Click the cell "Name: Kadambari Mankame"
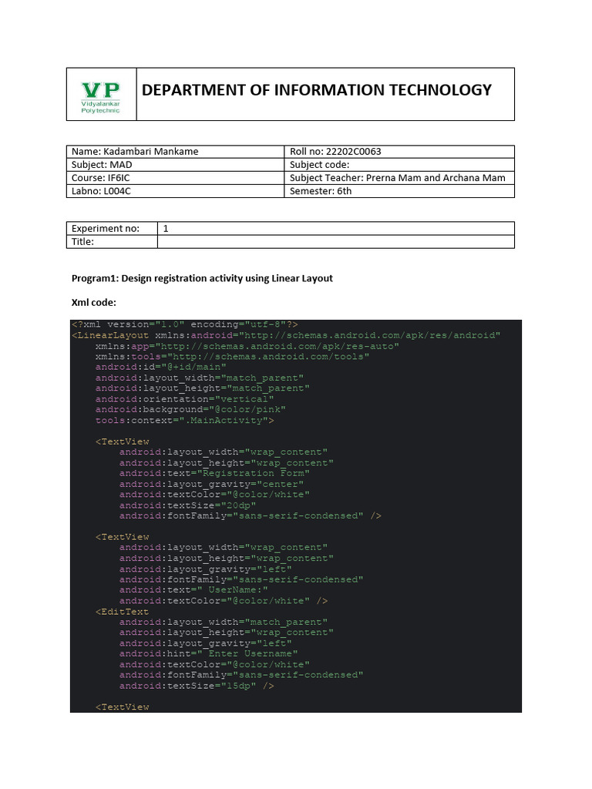This screenshot has height=789, width=592. 175,152
